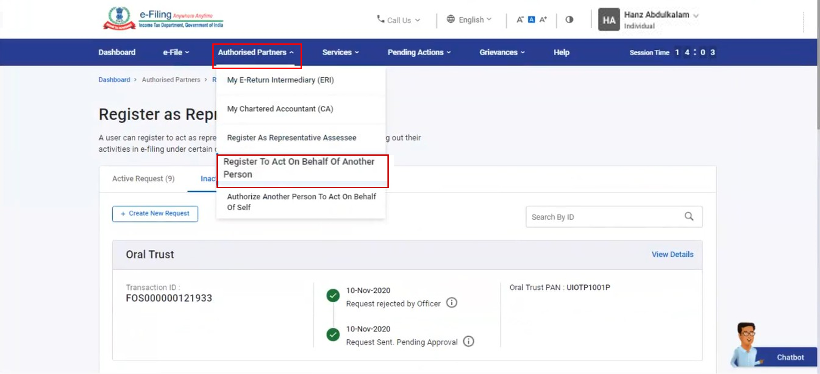Toggle the high contrast mode icon
The height and width of the screenshot is (374, 820).
tap(569, 20)
